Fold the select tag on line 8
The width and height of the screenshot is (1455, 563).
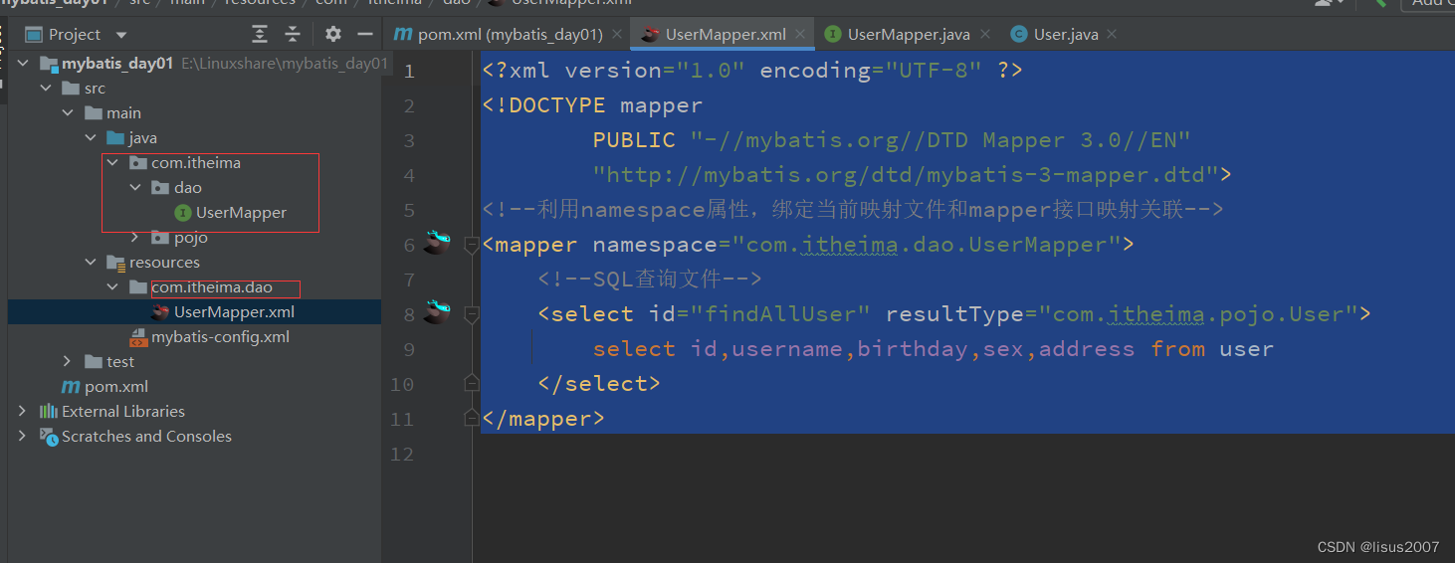(472, 315)
